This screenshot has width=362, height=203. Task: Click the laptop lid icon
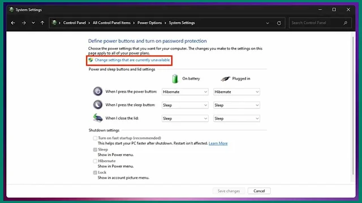[98, 118]
